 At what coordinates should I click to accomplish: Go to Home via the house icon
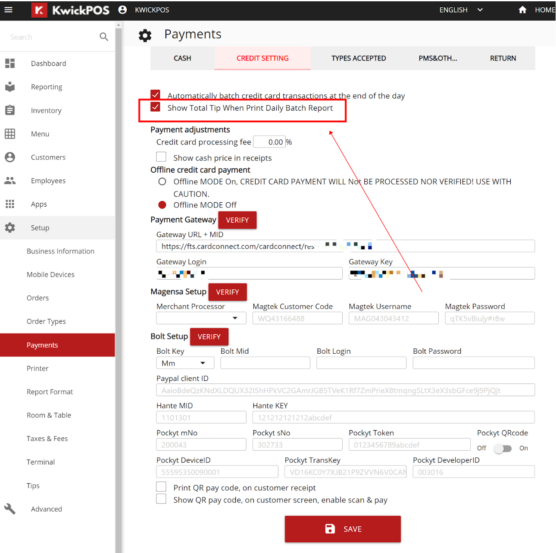coord(522,9)
